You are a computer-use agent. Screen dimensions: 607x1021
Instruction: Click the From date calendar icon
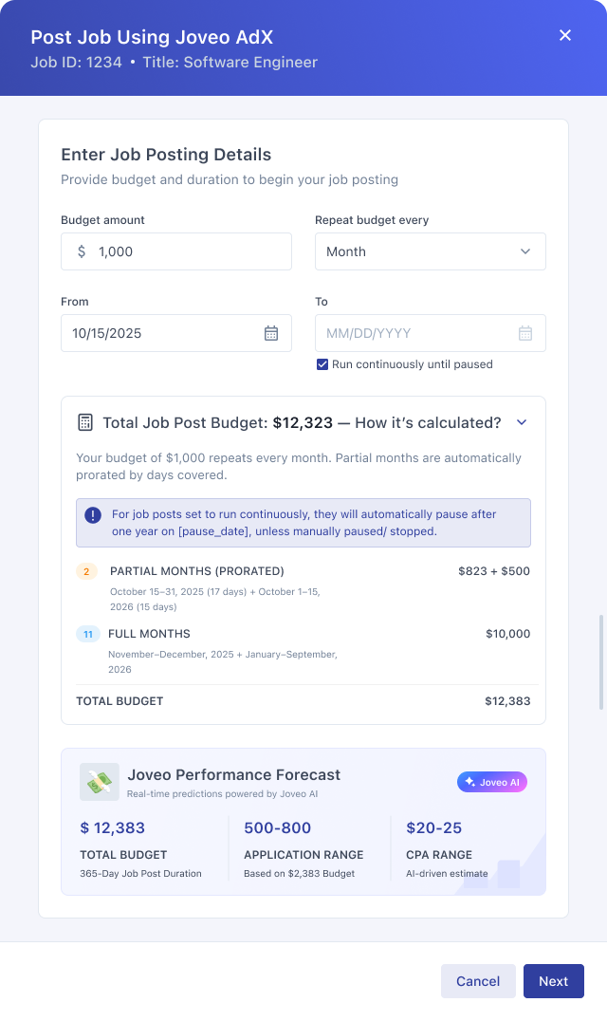tap(271, 333)
